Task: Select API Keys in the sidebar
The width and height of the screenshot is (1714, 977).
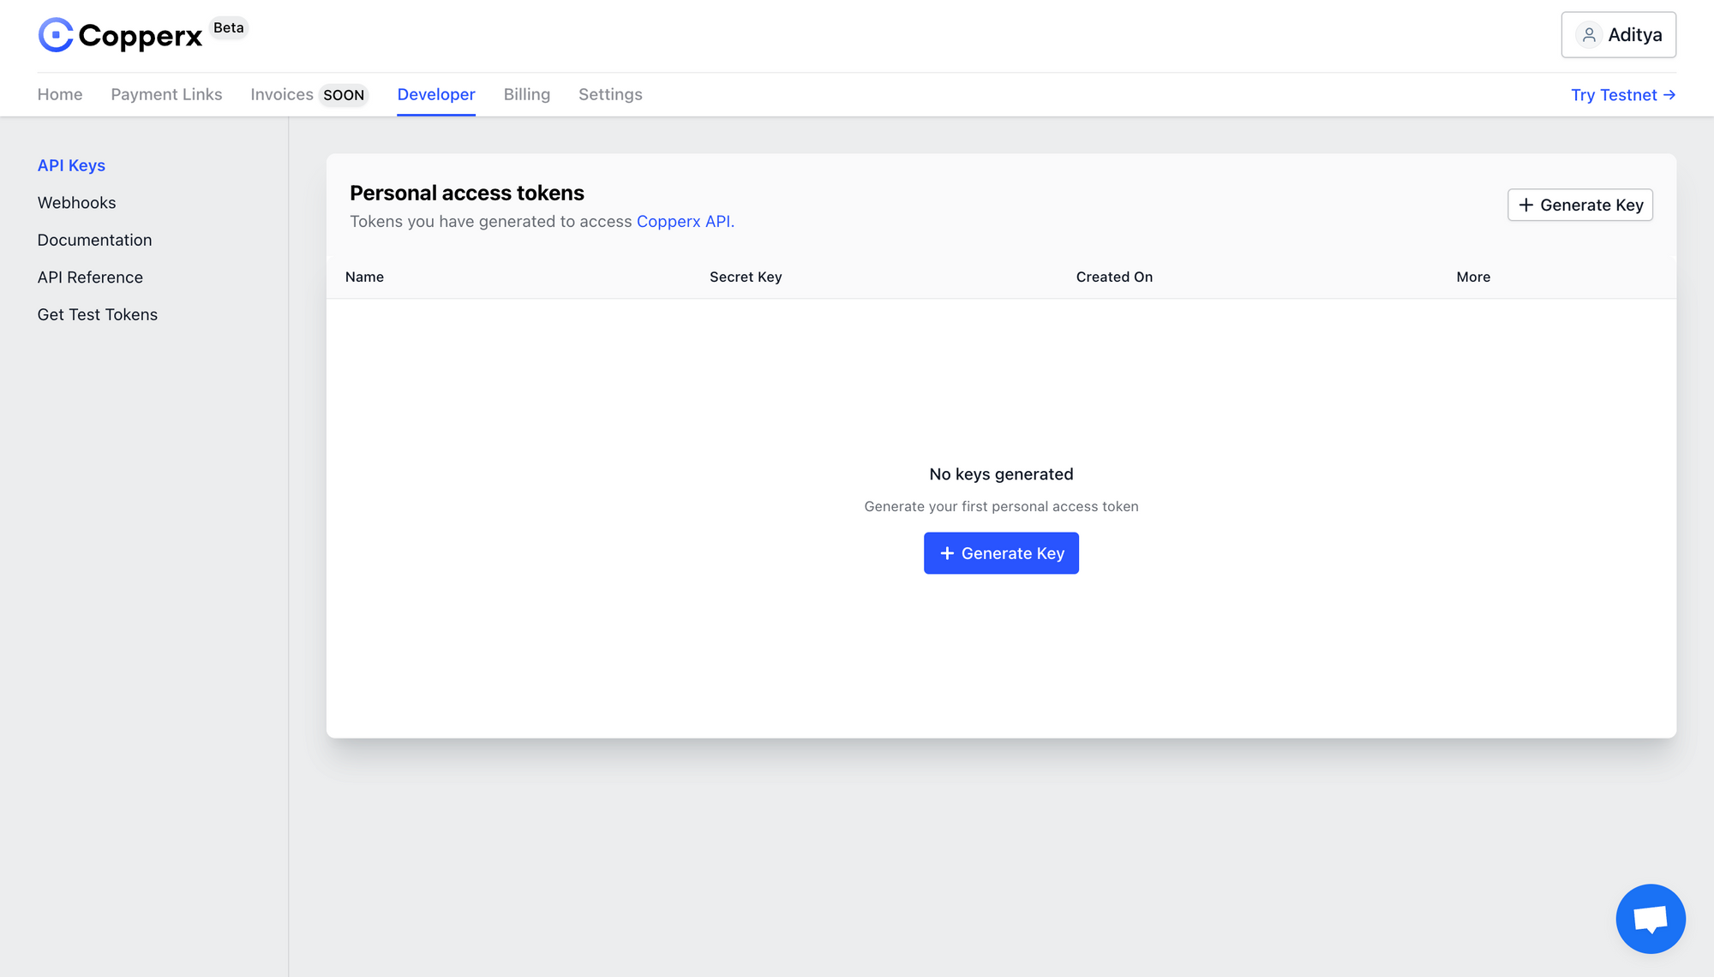Action: pos(71,165)
